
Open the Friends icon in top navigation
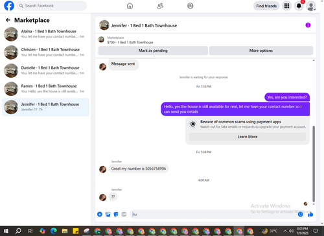160,6
